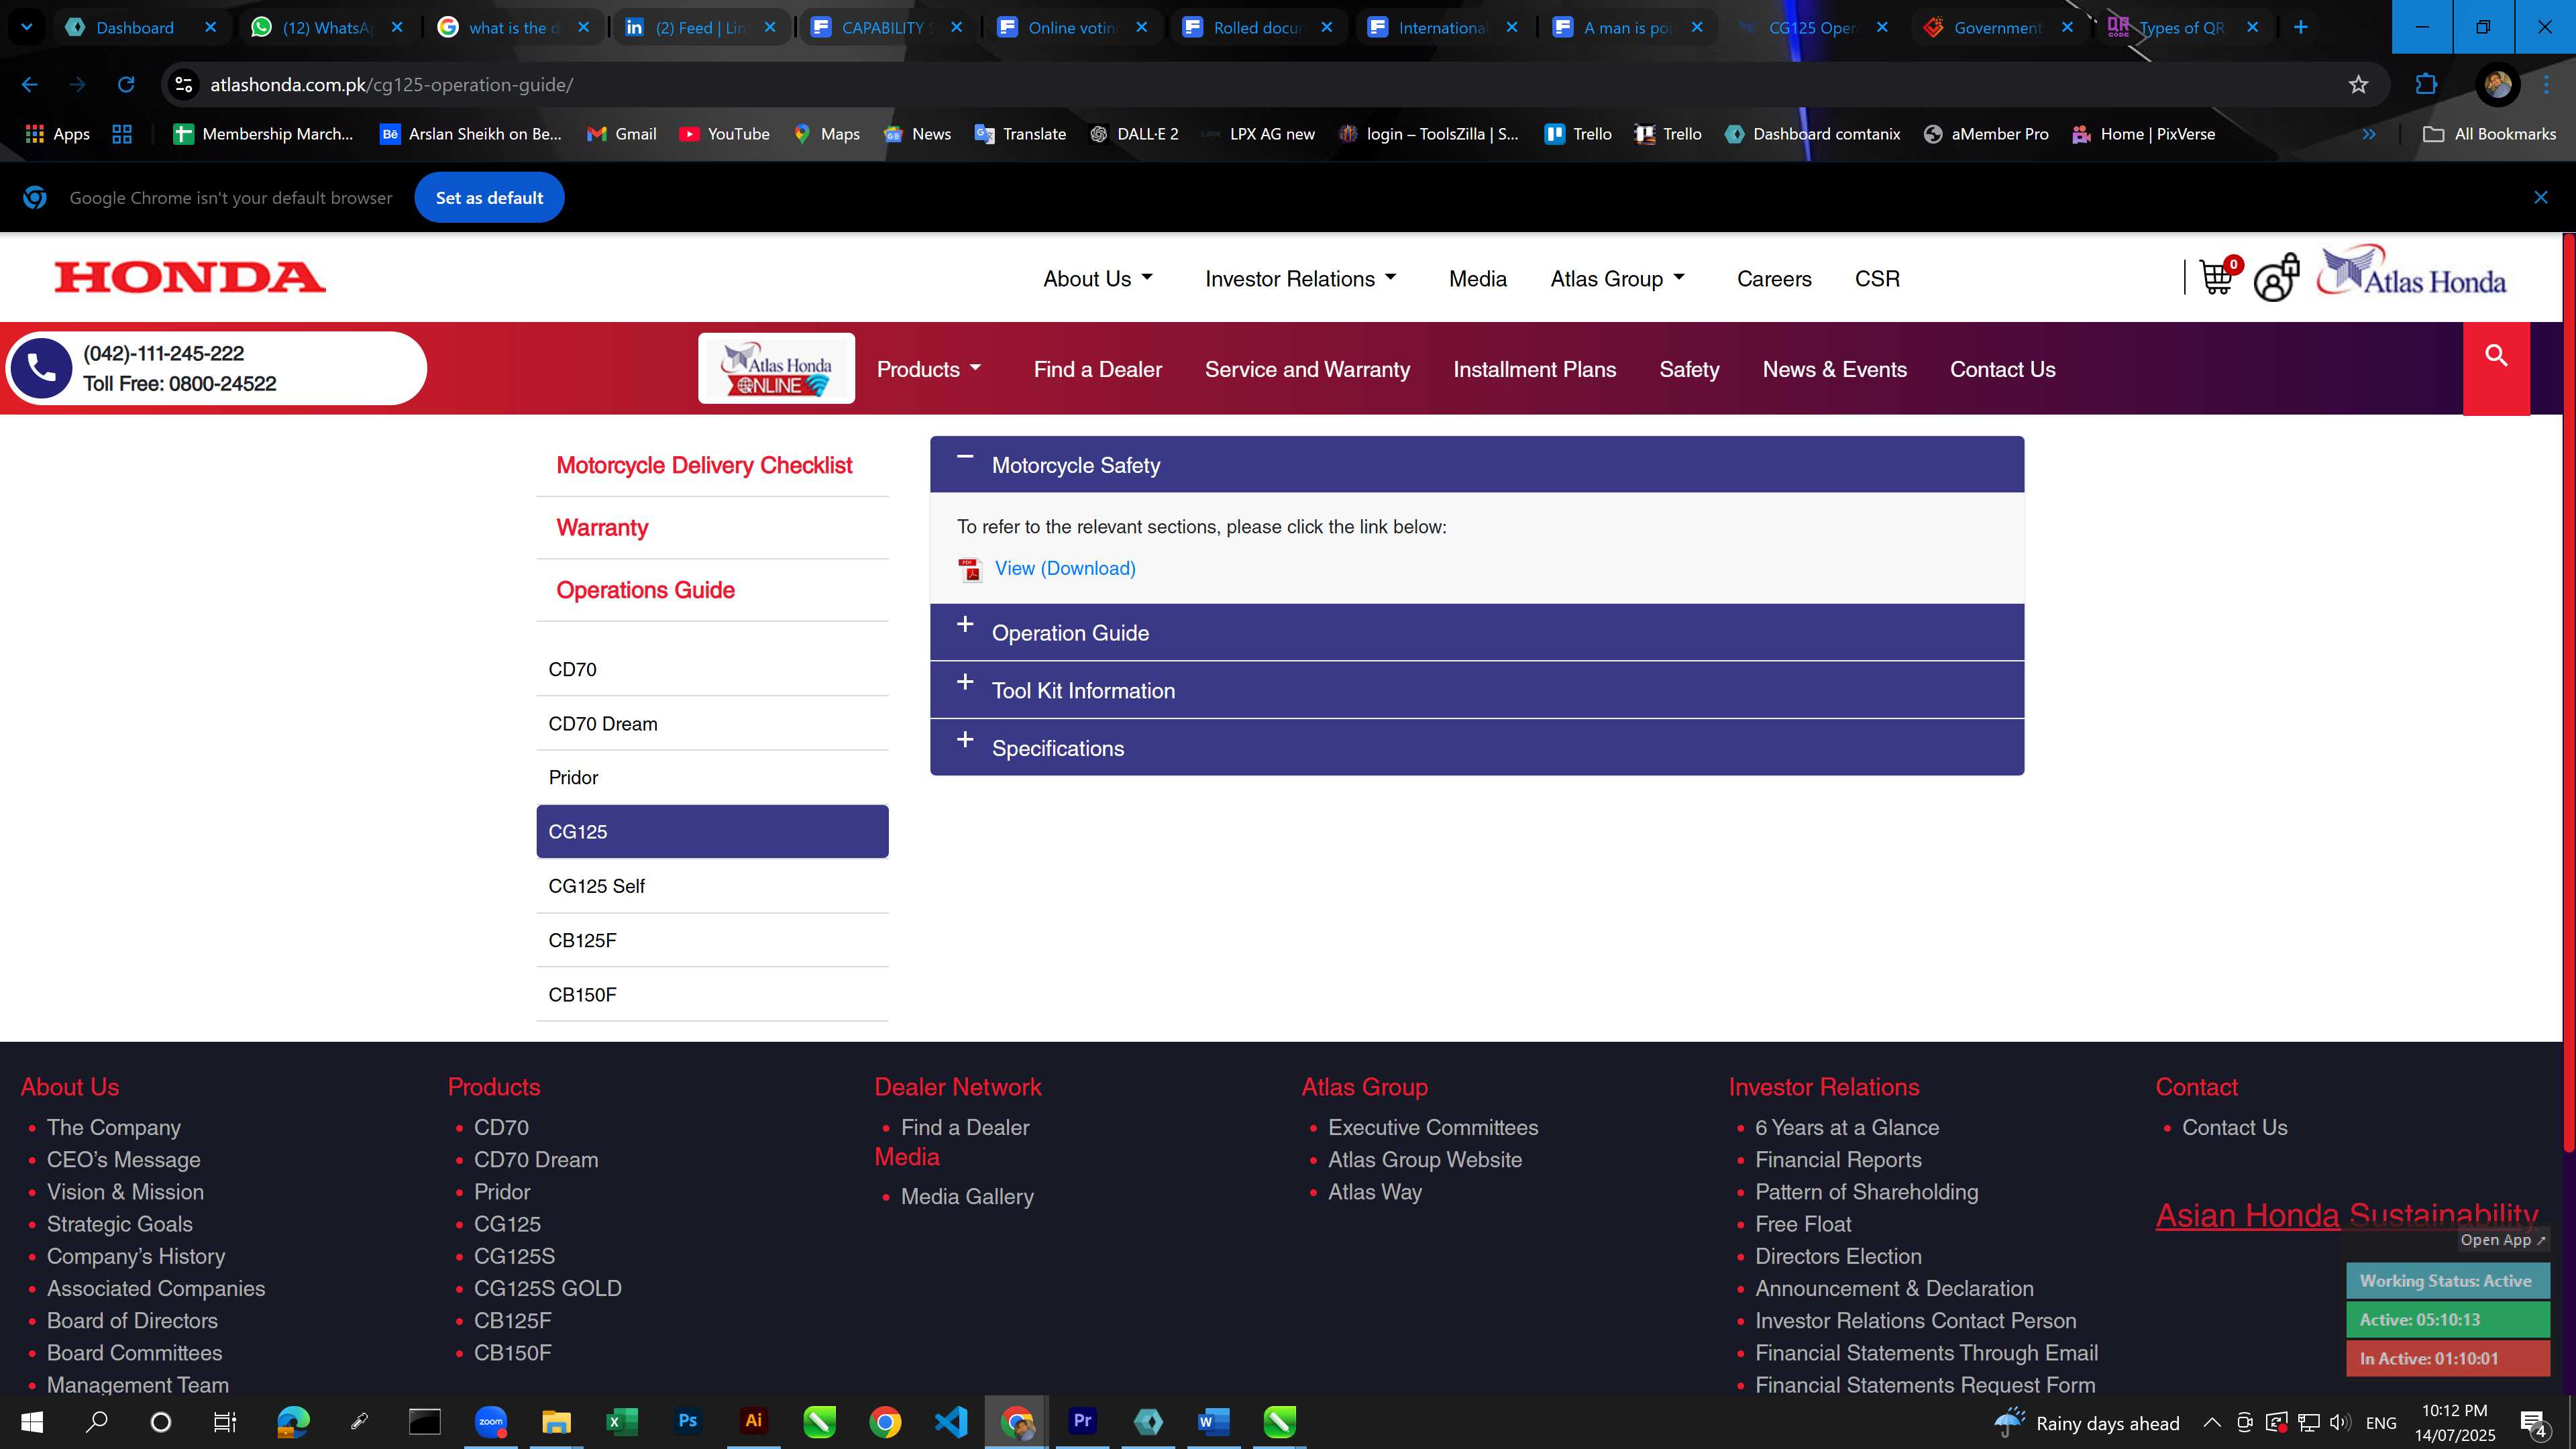Image resolution: width=2576 pixels, height=1449 pixels.
Task: Open the tab search dropdown arrow
Action: [27, 27]
